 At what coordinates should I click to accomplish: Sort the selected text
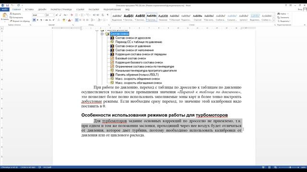tap(103, 15)
